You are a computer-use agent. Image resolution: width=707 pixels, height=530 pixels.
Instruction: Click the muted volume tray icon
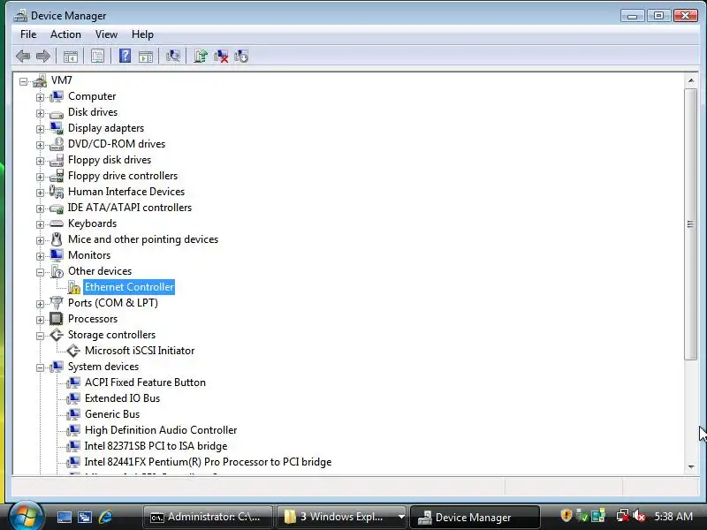(x=639, y=516)
